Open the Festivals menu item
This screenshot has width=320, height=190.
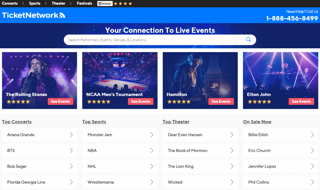tap(84, 4)
